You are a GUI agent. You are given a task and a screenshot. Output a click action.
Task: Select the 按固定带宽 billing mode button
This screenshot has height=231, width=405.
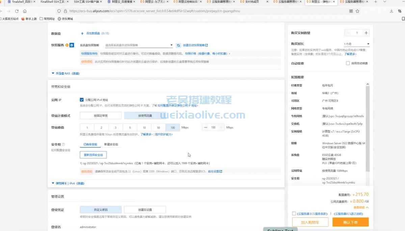(100, 116)
